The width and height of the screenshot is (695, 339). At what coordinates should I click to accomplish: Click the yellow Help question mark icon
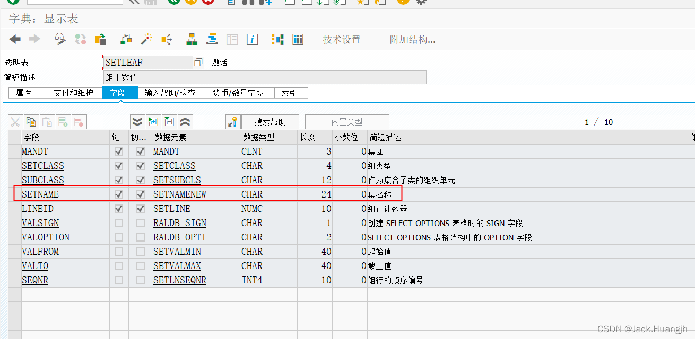pos(402,2)
